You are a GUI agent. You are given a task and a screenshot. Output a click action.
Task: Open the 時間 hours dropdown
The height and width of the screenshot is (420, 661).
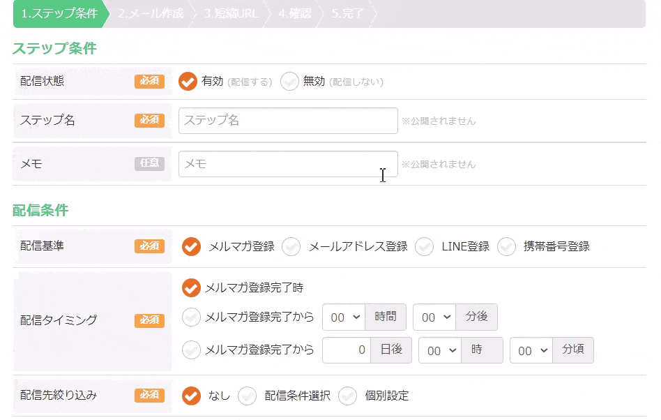tap(344, 317)
